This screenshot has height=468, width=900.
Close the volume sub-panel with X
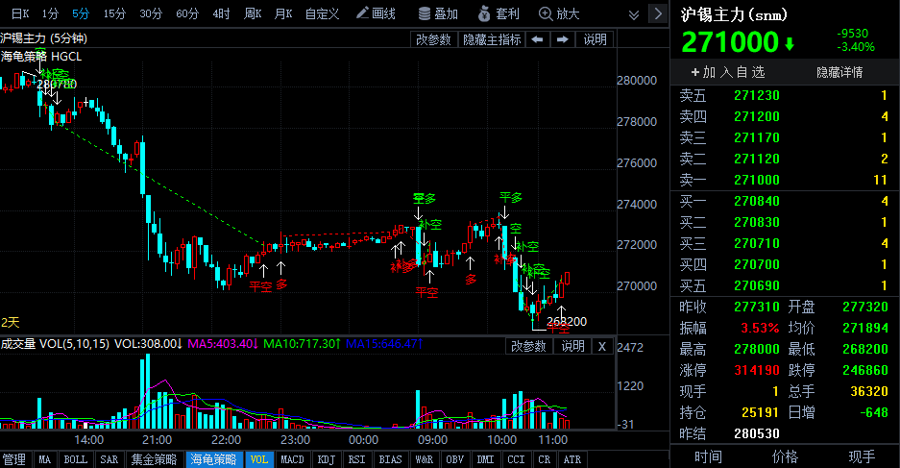point(602,346)
